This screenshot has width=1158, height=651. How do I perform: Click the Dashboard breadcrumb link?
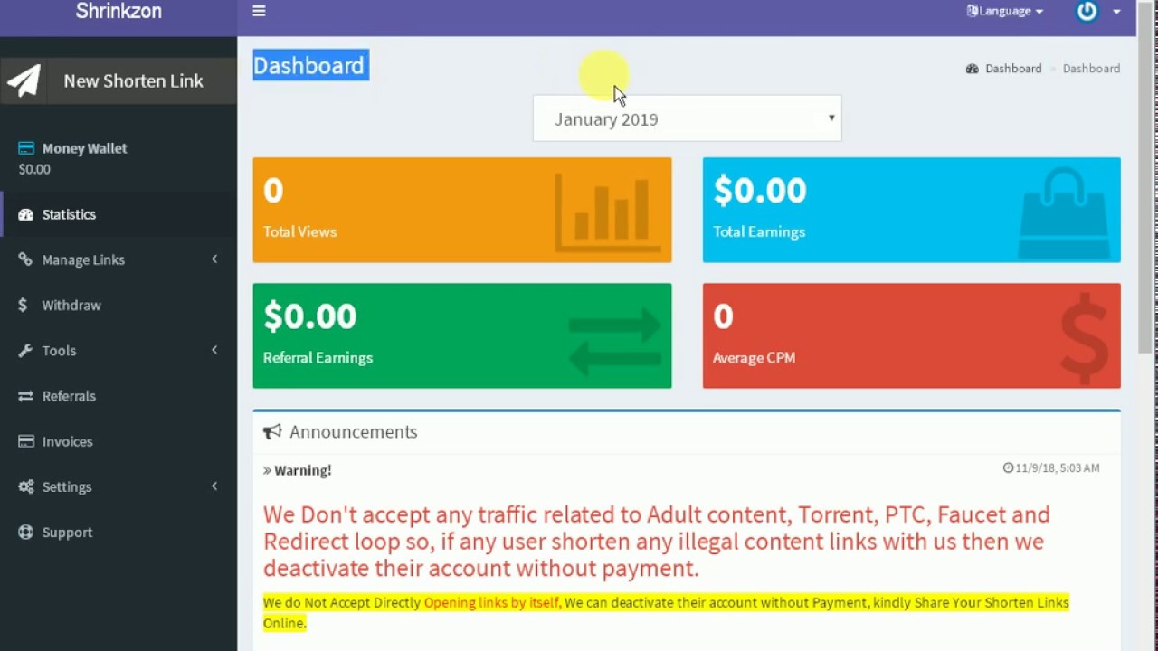[1012, 69]
